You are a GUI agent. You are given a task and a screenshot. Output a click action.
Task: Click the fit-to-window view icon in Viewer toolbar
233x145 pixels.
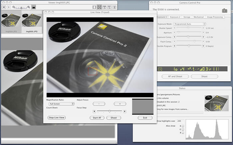coord(100,7)
